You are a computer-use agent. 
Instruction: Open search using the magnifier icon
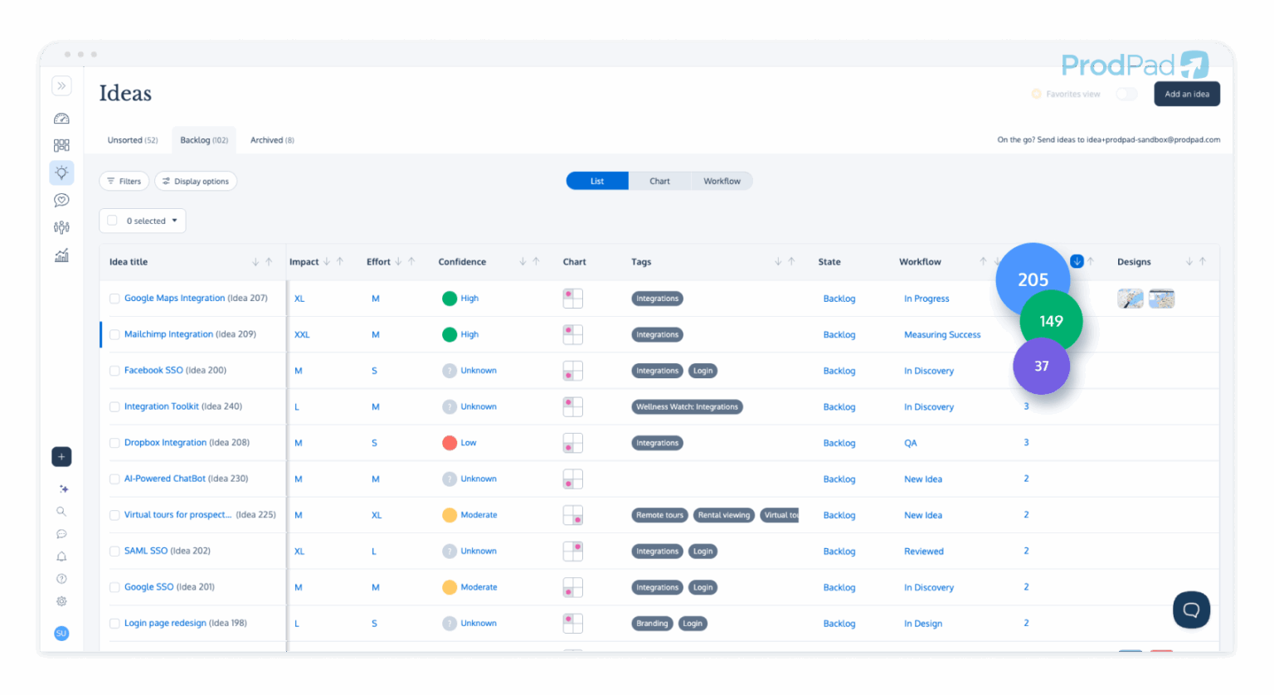coord(61,511)
